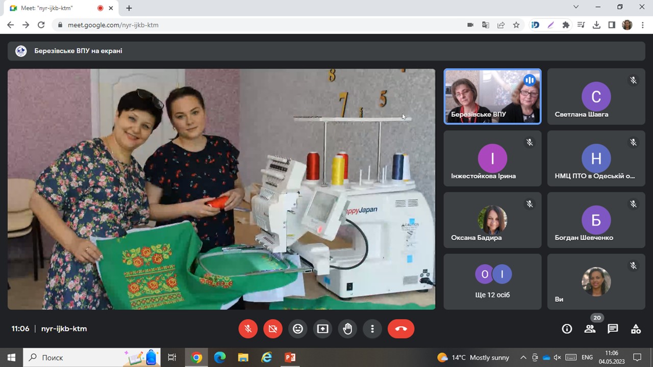The height and width of the screenshot is (367, 653).
Task: Open the activities panel
Action: coord(636,329)
